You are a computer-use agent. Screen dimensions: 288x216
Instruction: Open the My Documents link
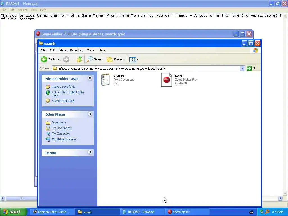click(62, 128)
